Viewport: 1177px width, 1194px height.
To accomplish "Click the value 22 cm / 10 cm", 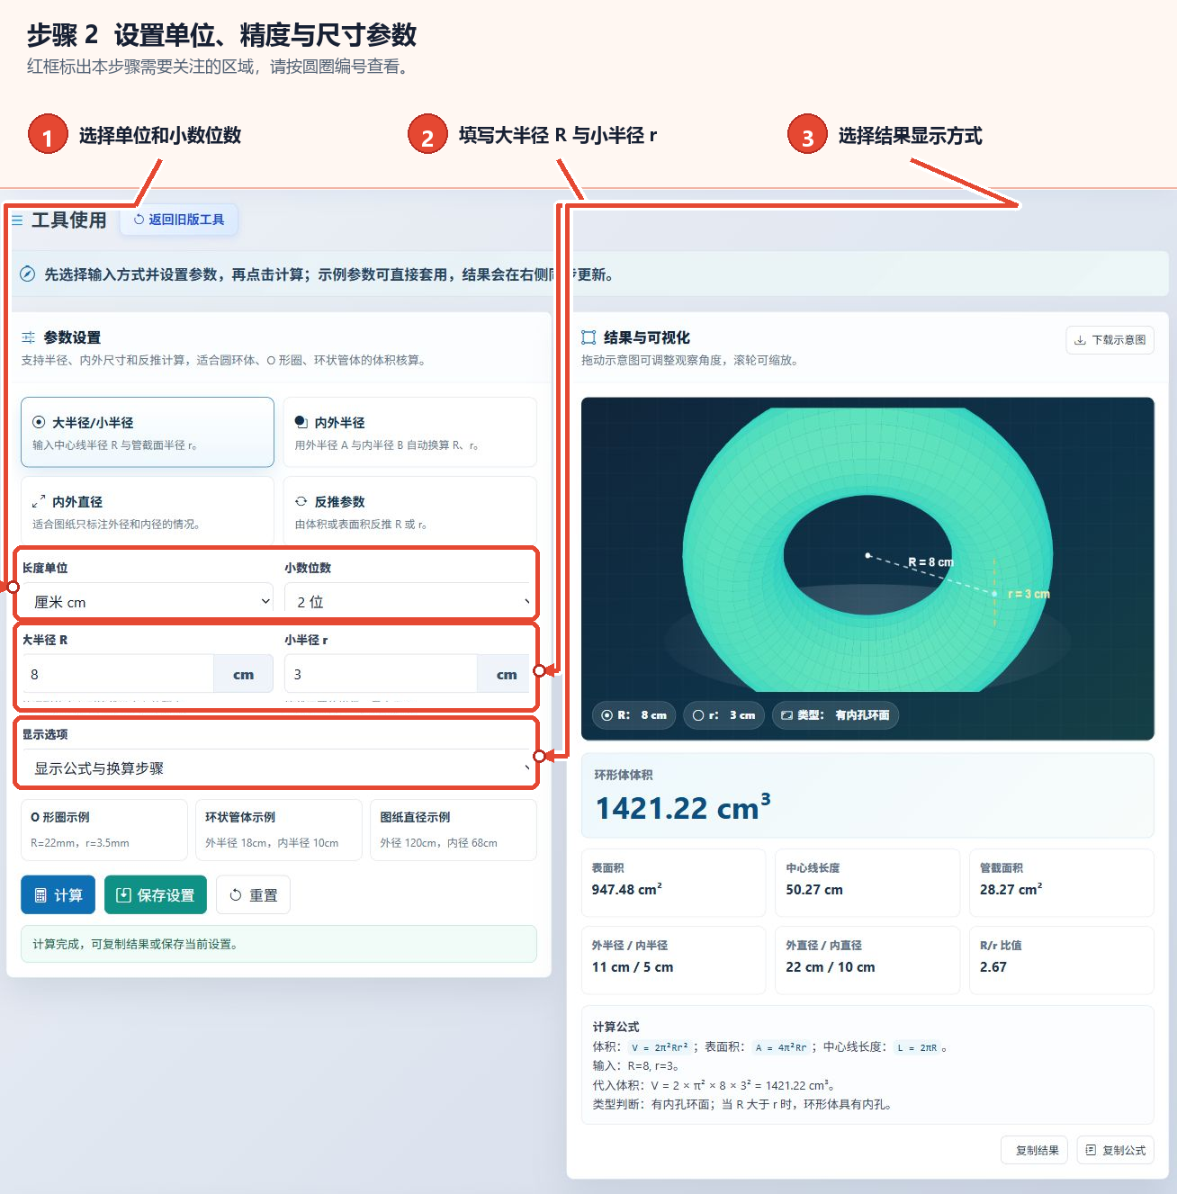I will pyautogui.click(x=831, y=966).
